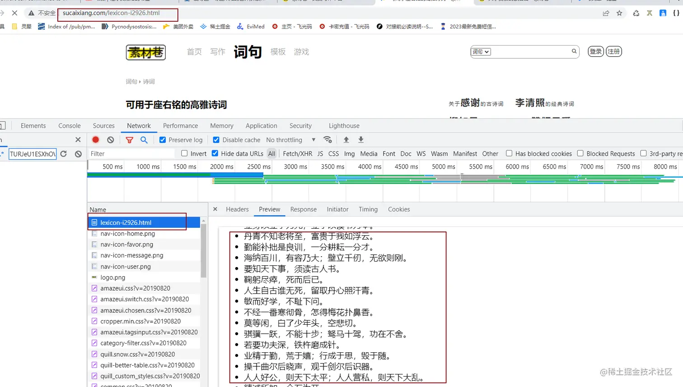Click the network Filter text field
683x387 pixels.
(x=131, y=154)
